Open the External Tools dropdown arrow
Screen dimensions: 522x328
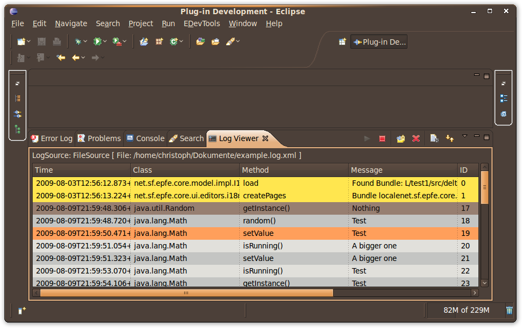[x=125, y=41]
